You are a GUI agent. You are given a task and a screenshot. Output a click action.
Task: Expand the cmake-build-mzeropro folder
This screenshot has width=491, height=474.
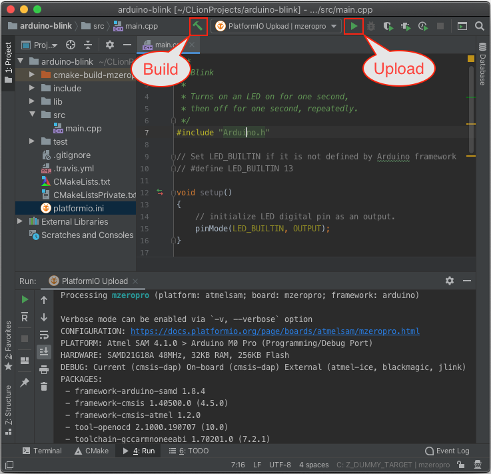coord(31,75)
